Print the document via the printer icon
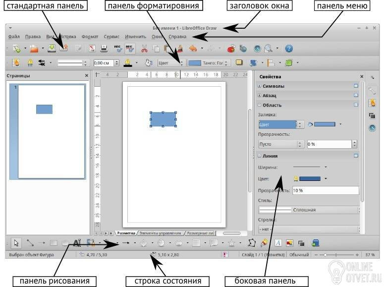 (104, 48)
